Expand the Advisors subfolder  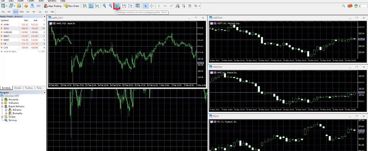coord(6,110)
